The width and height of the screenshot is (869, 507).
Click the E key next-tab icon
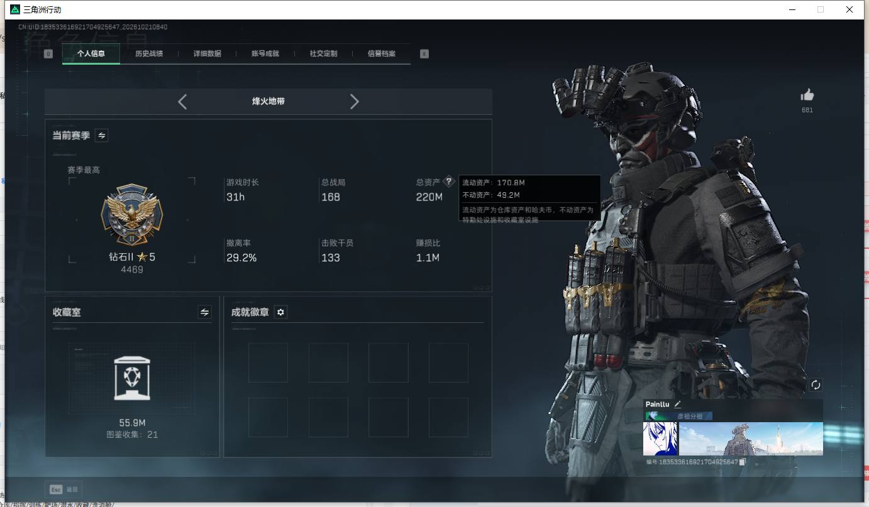[x=424, y=54]
